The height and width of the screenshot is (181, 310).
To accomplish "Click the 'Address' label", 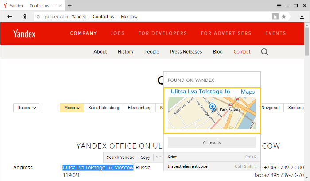I will [23, 168].
